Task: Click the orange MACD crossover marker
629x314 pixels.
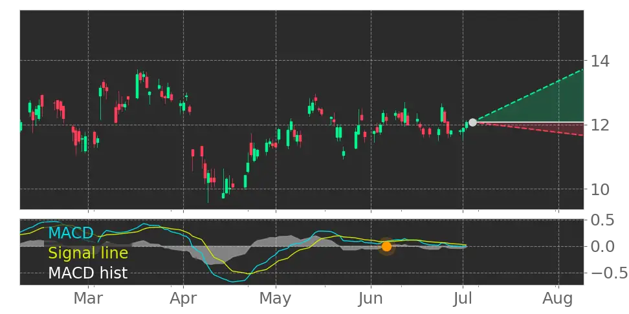Action: coord(386,246)
